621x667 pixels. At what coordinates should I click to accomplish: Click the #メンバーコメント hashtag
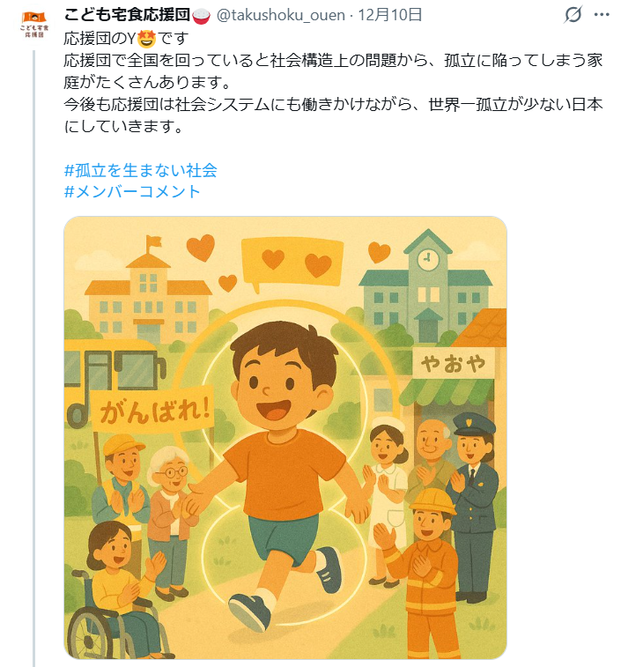coord(132,192)
